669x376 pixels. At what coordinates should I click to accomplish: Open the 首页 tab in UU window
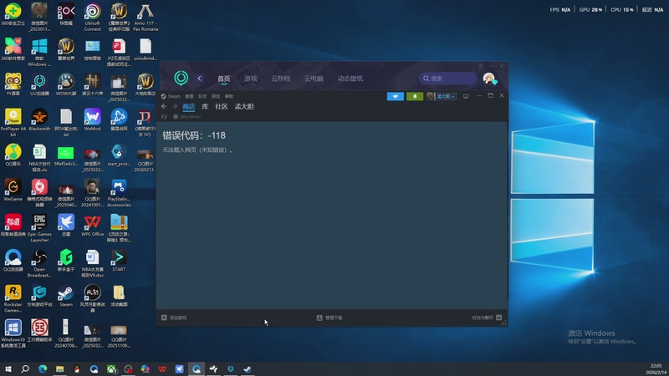click(x=223, y=79)
